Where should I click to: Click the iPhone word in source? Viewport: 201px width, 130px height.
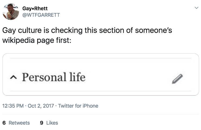(x=90, y=106)
